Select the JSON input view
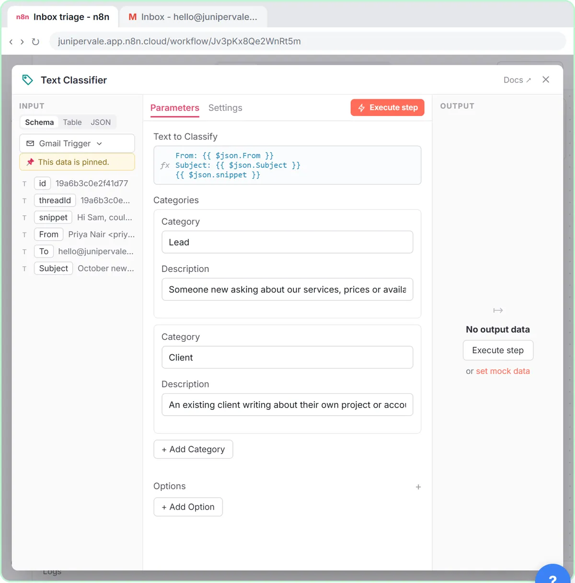Screen dimensions: 575x583 (101, 122)
